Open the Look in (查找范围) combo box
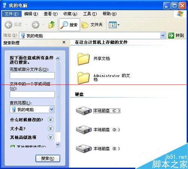 [32, 110]
